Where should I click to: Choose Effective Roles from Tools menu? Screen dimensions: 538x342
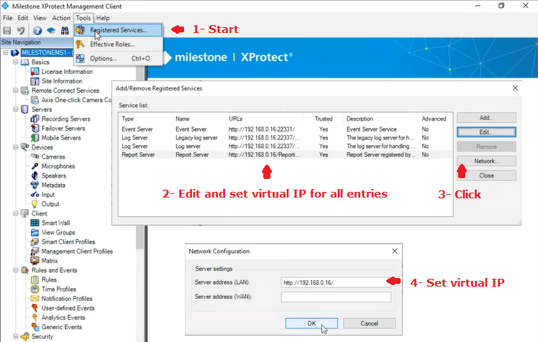111,45
